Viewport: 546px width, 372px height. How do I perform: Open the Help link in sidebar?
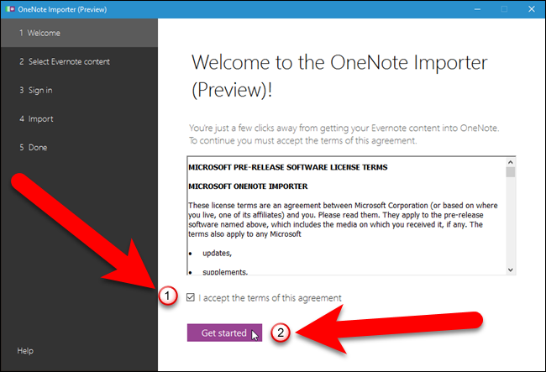tap(25, 351)
